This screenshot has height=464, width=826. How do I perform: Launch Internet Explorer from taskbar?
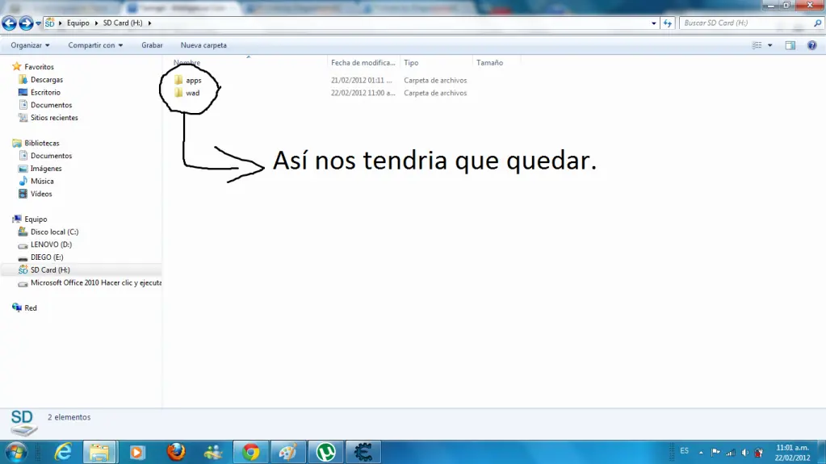pyautogui.click(x=63, y=452)
